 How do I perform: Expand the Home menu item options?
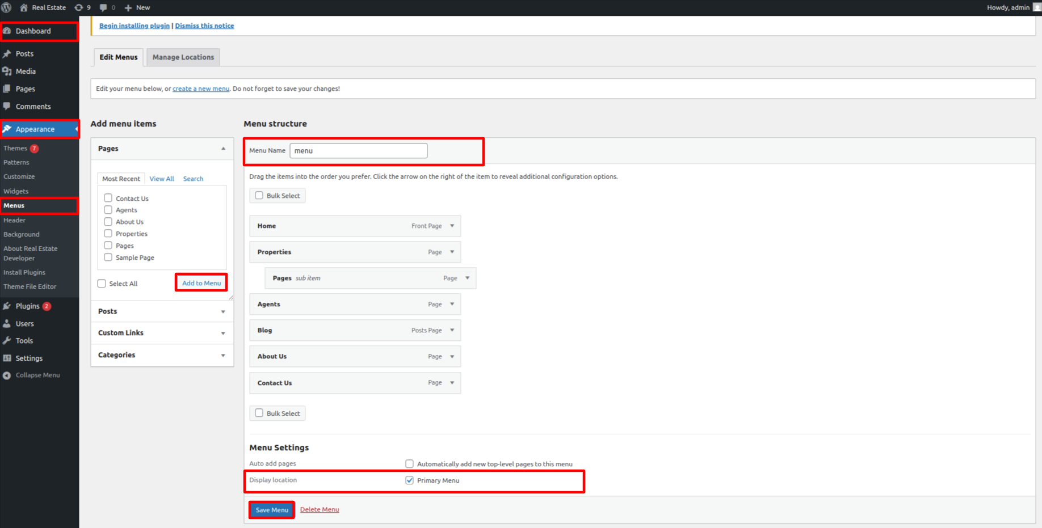tap(452, 226)
